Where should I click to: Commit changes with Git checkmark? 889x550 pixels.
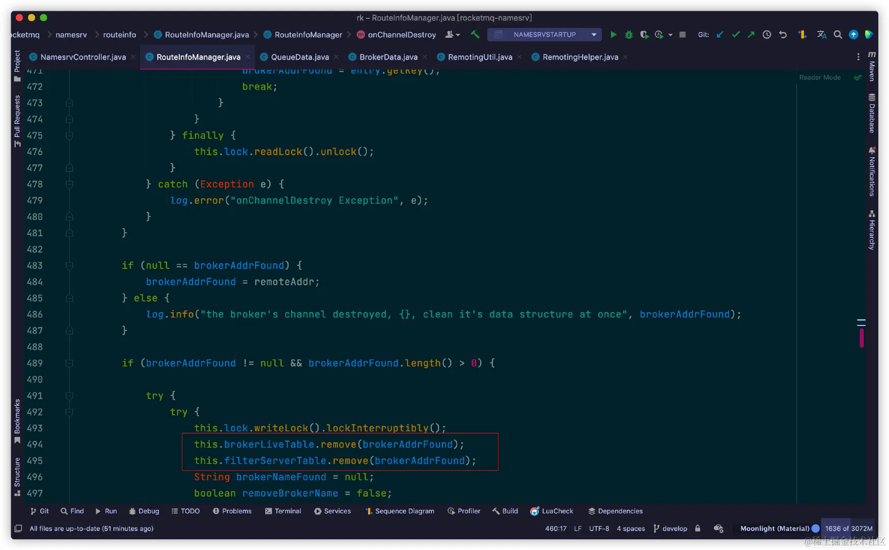point(736,35)
